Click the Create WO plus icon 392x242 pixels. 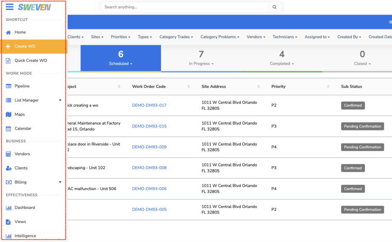tap(8, 46)
